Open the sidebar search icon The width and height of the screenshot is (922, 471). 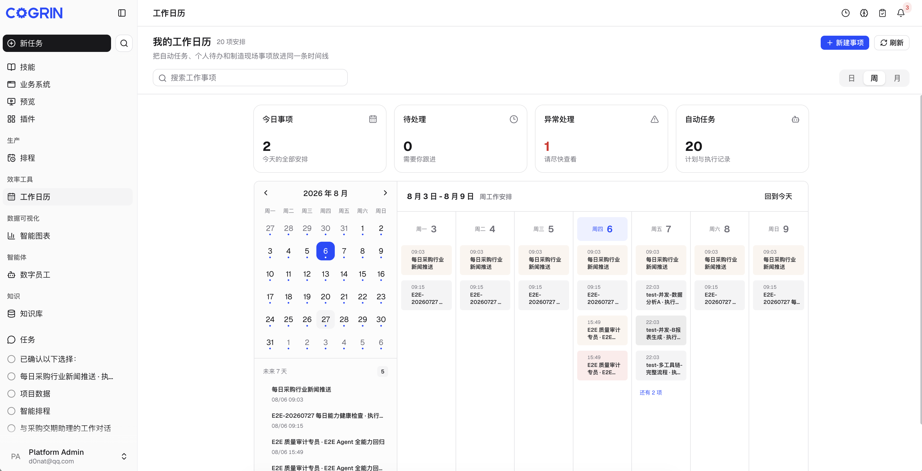[x=124, y=43]
